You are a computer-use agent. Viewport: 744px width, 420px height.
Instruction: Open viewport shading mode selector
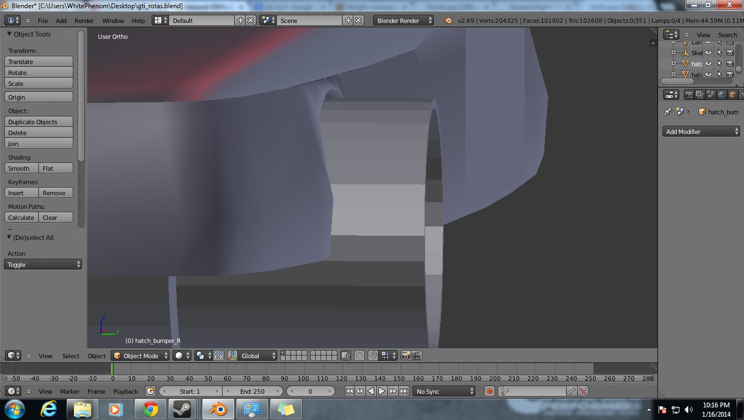[x=182, y=355]
